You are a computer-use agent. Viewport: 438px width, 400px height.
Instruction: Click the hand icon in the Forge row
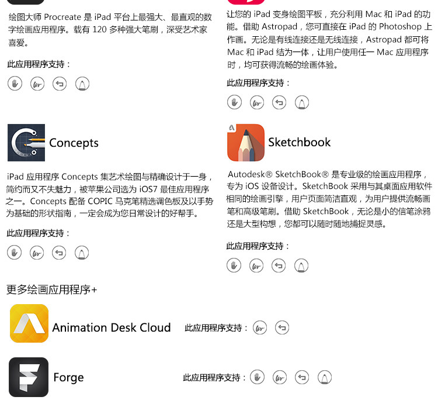pos(258,377)
